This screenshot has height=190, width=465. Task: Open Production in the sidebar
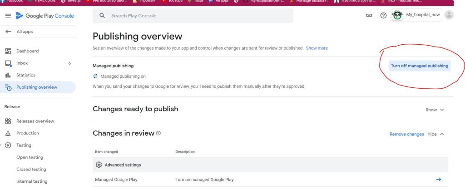pos(27,133)
